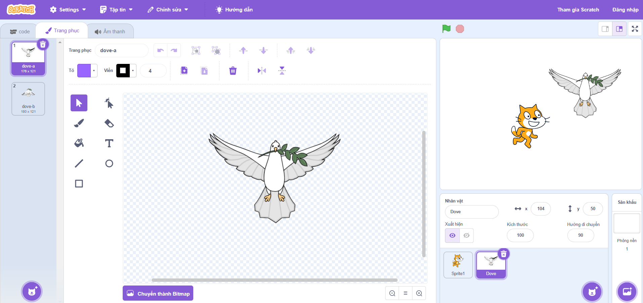The width and height of the screenshot is (643, 303).
Task: Send selection to back
Action: click(x=311, y=50)
